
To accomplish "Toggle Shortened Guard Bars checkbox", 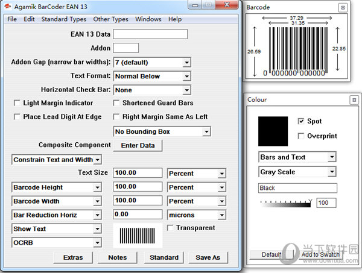I will 116,103.
